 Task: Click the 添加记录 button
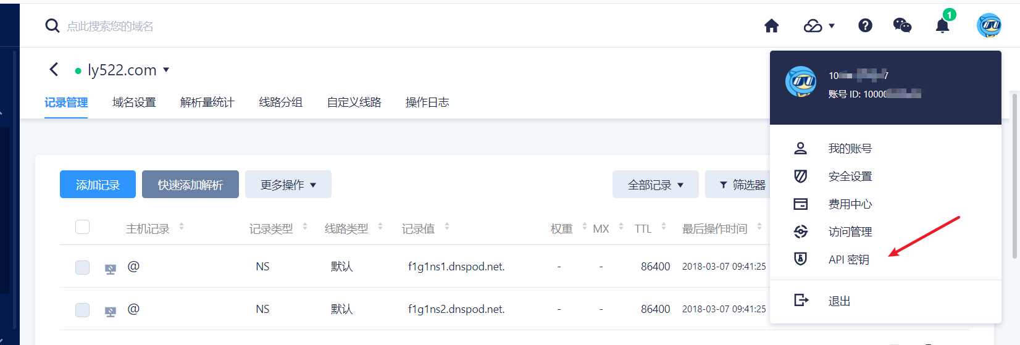click(x=98, y=185)
